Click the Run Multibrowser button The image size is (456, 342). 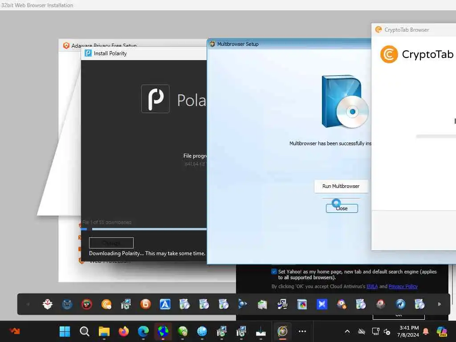(341, 186)
